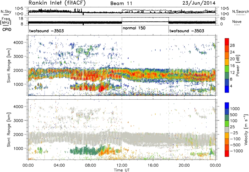Click the 'twofsound -3503' label after 18:00
This screenshot has height=172, width=249.
click(x=187, y=31)
